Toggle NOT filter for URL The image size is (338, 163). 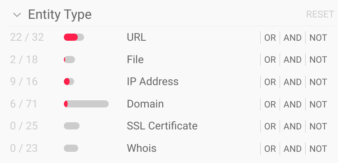click(x=318, y=38)
